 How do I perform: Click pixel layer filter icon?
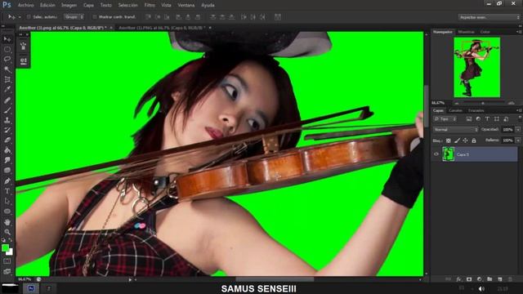(x=469, y=119)
